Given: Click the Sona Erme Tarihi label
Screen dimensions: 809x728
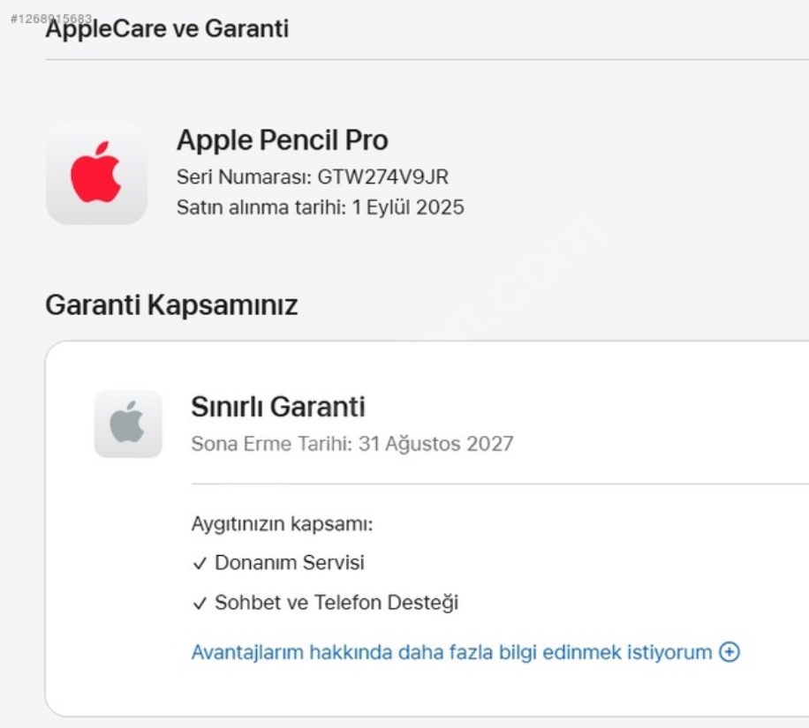Looking at the screenshot, I should point(270,443).
